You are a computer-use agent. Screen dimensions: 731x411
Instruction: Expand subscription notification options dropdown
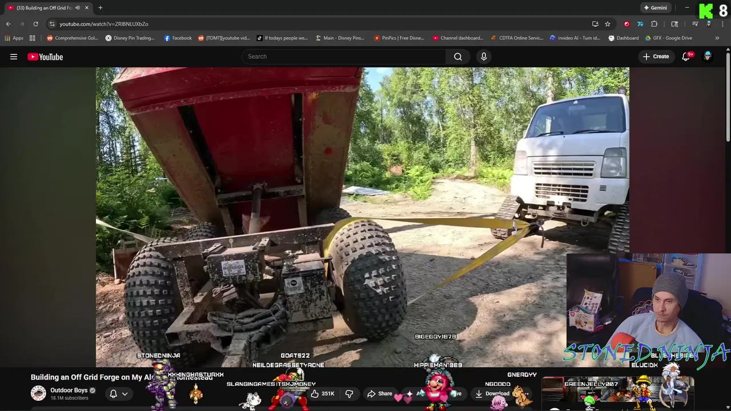pyautogui.click(x=124, y=394)
